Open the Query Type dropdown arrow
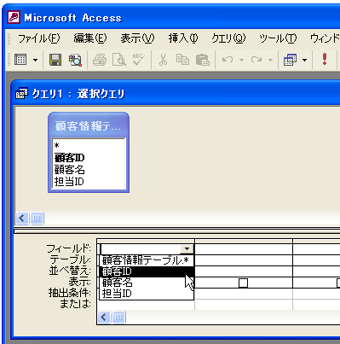The width and height of the screenshot is (340, 344). pyautogui.click(x=305, y=60)
